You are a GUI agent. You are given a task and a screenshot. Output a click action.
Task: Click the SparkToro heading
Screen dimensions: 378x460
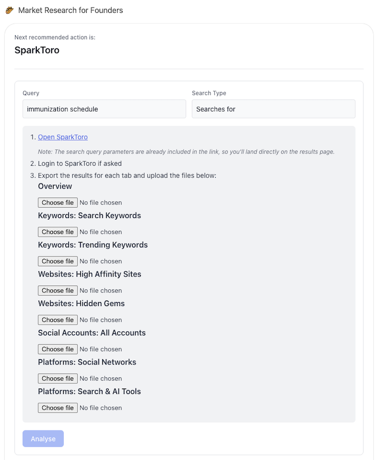click(x=37, y=50)
